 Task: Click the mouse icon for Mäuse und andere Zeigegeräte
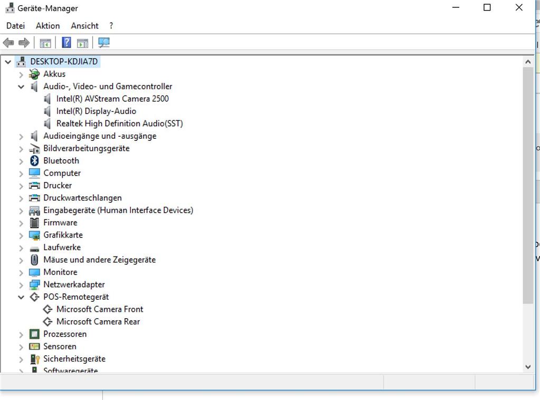pos(34,260)
